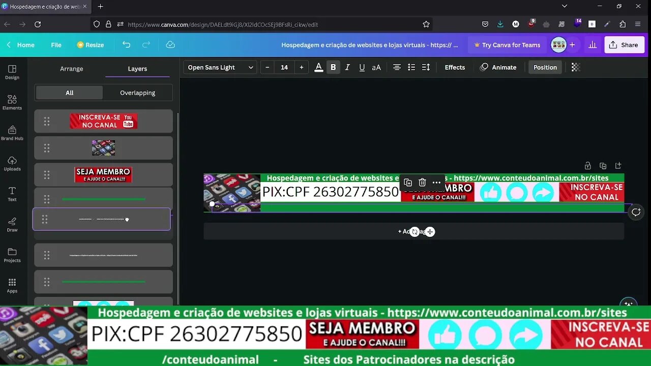This screenshot has height=366, width=651.
Task: Toggle uppercase text formatting
Action: click(376, 67)
